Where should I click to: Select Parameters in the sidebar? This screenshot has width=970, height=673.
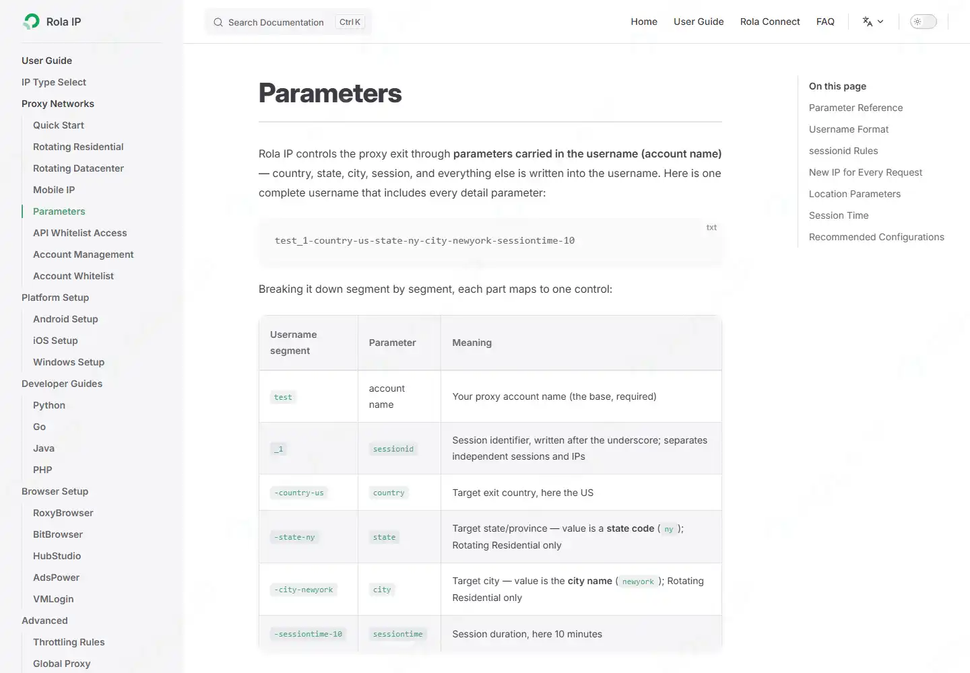(59, 211)
